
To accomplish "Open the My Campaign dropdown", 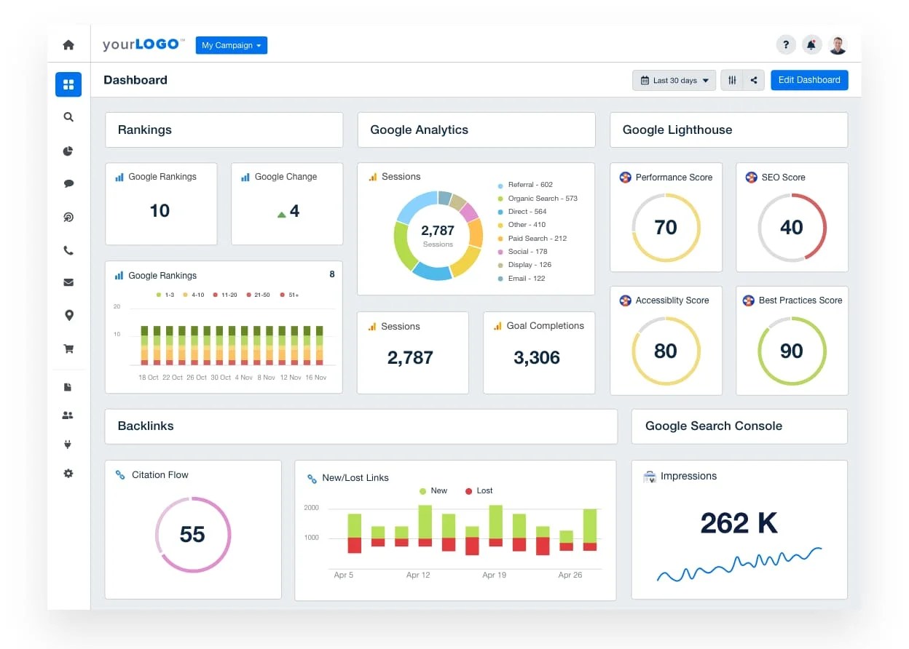I will click(232, 45).
